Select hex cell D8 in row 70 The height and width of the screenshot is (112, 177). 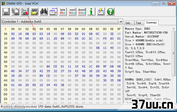pyautogui.click(x=112, y=66)
